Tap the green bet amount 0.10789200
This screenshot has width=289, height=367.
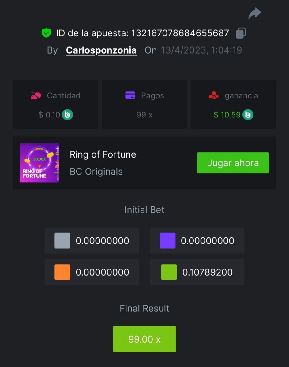208,272
